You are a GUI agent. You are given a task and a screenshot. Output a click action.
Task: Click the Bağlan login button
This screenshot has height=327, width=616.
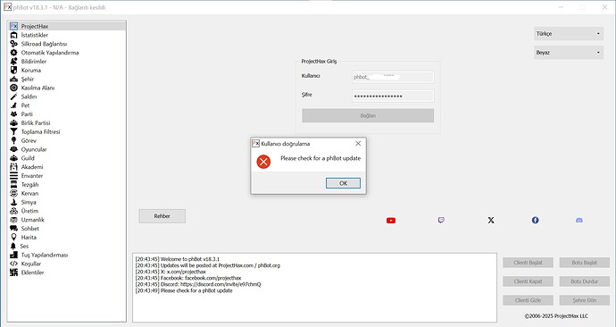[368, 115]
